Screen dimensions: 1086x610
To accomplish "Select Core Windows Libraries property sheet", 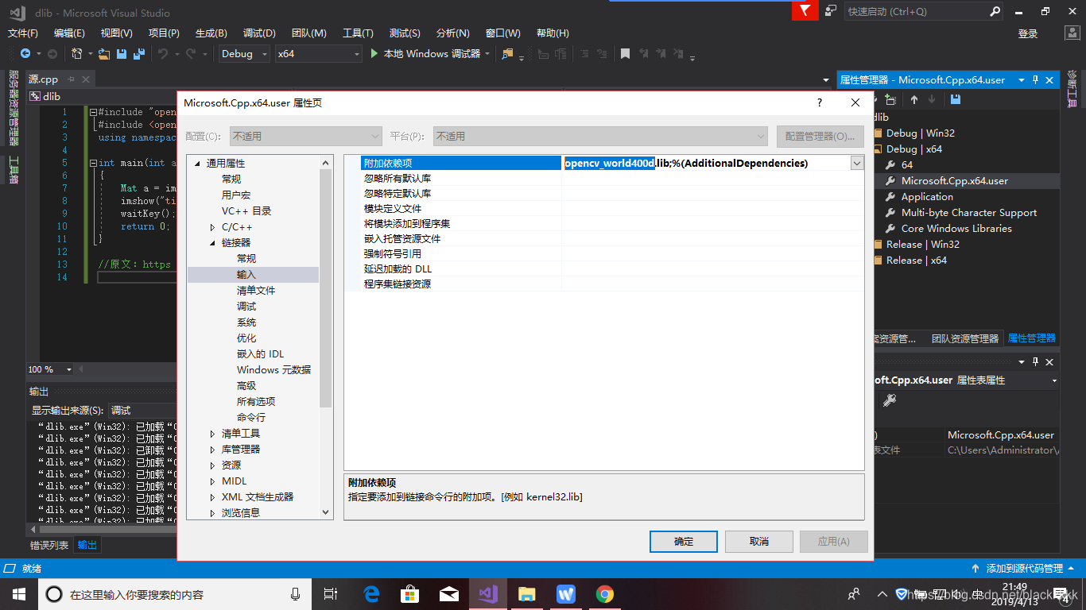I will [956, 229].
